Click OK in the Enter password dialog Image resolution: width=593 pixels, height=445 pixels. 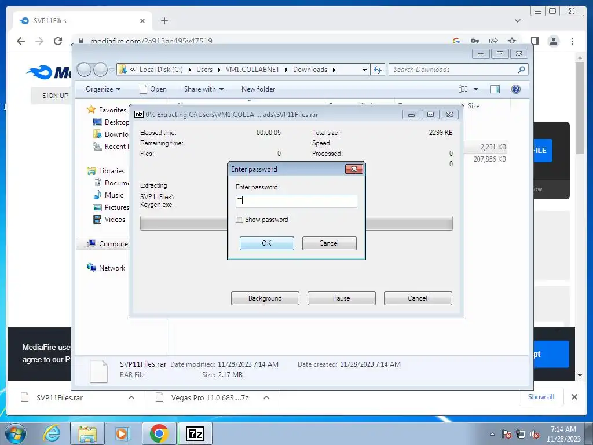pos(266,243)
